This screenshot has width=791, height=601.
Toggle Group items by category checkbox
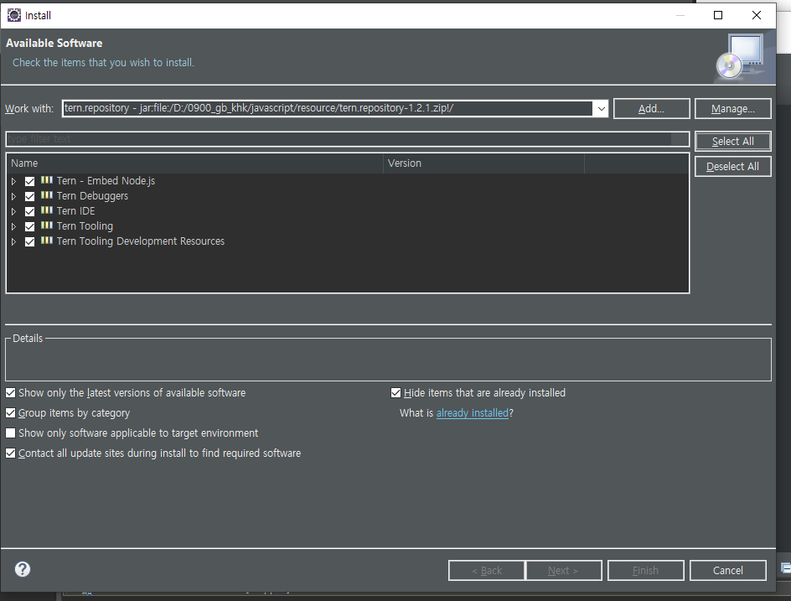click(11, 412)
